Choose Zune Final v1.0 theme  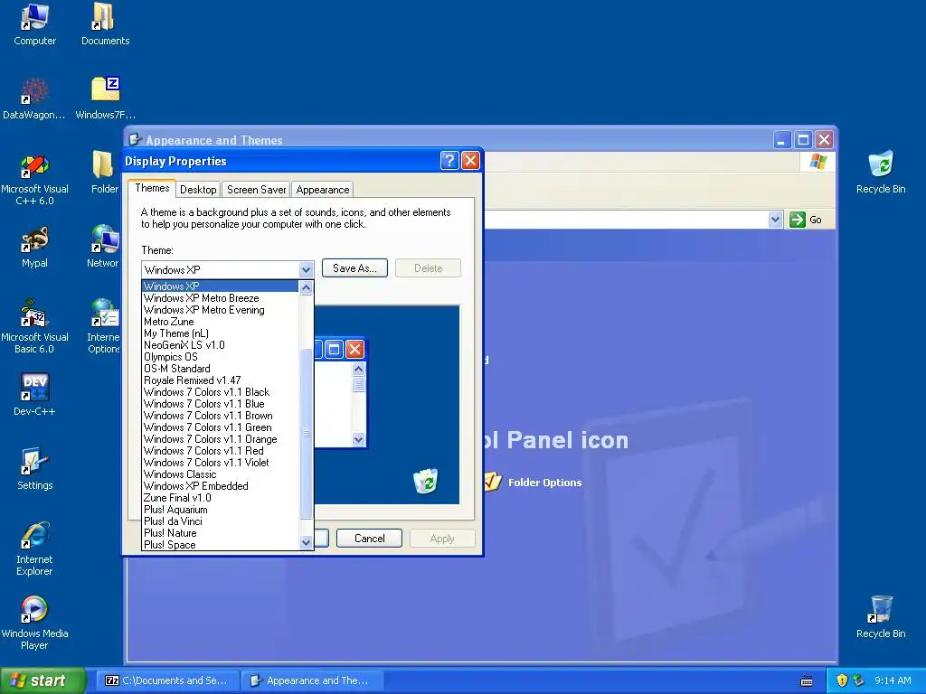pyautogui.click(x=221, y=498)
